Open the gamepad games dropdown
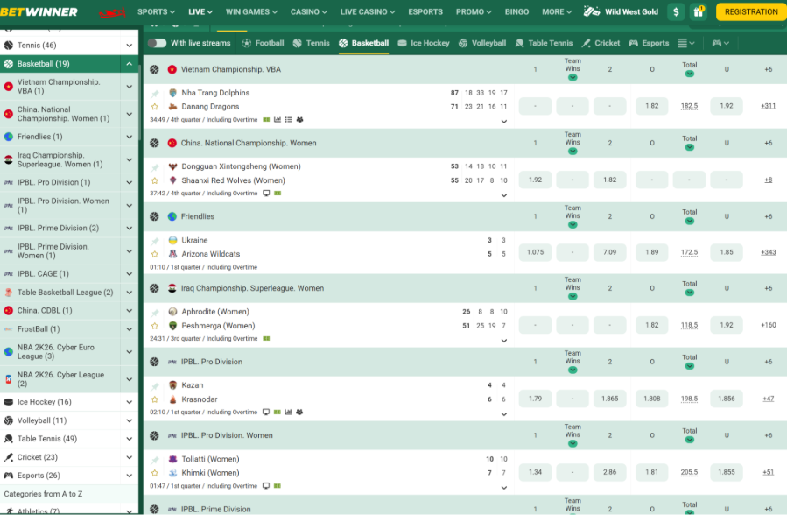 click(720, 43)
